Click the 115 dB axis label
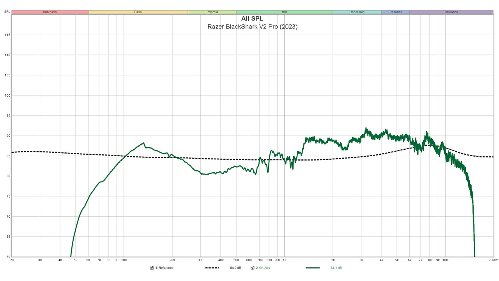Screen dimensions: 499x281 click(8, 35)
